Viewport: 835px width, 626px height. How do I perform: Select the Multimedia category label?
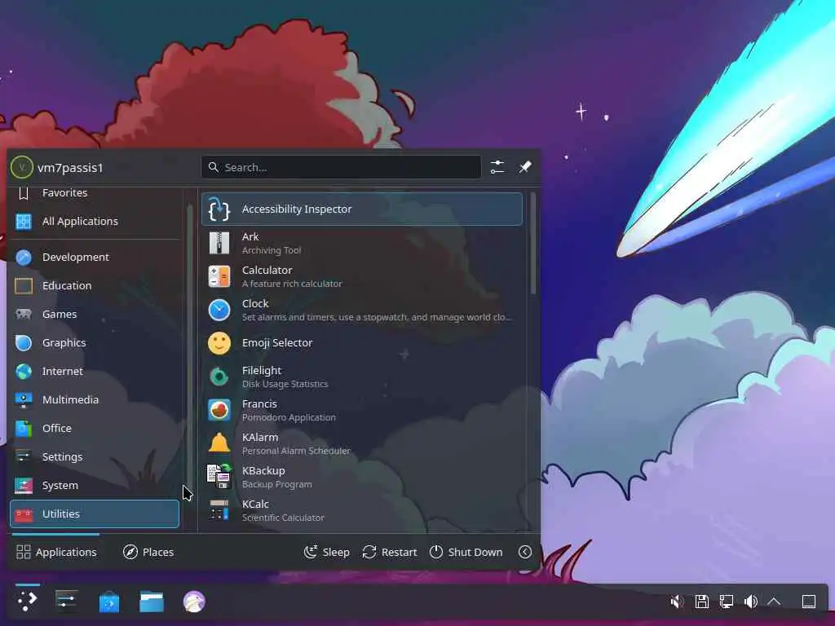[71, 399]
